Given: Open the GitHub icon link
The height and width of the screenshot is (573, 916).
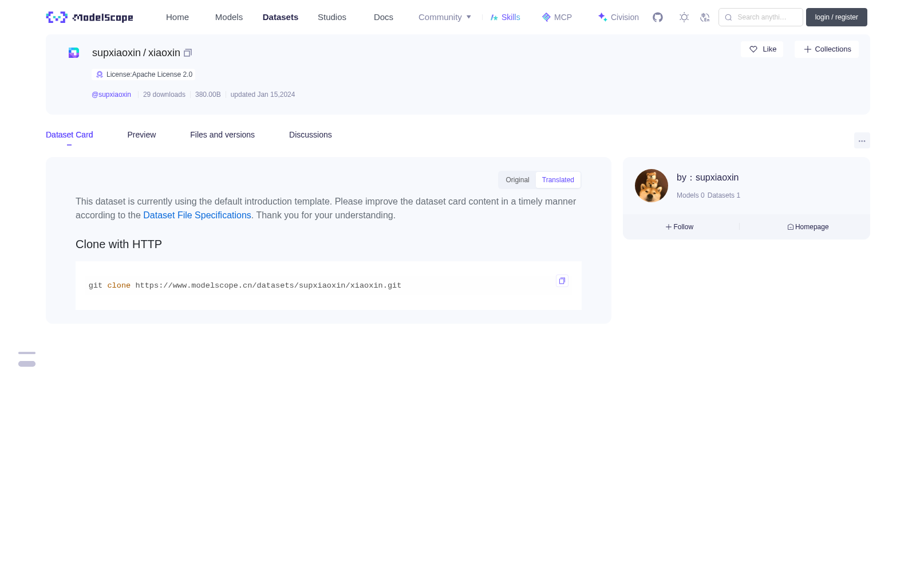Looking at the screenshot, I should coord(658,17).
